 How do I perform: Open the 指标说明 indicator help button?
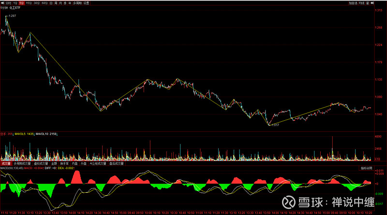coord(366,168)
